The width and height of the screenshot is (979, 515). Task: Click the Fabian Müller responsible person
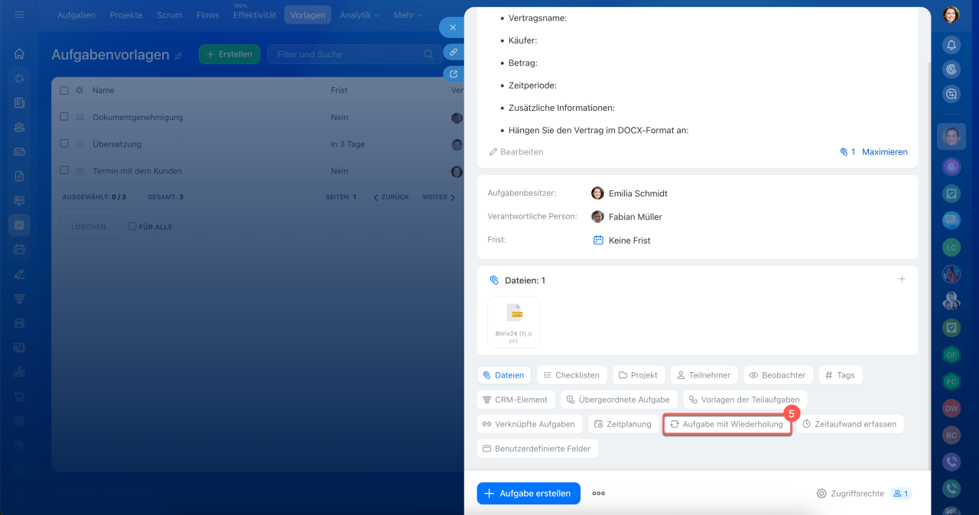[636, 217]
